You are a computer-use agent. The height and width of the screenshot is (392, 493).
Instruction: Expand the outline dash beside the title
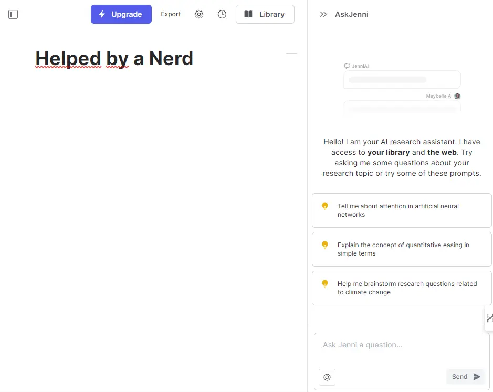[291, 54]
